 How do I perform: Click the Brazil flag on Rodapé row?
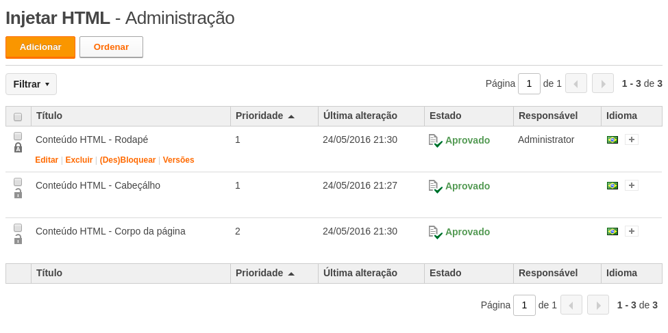tap(613, 139)
